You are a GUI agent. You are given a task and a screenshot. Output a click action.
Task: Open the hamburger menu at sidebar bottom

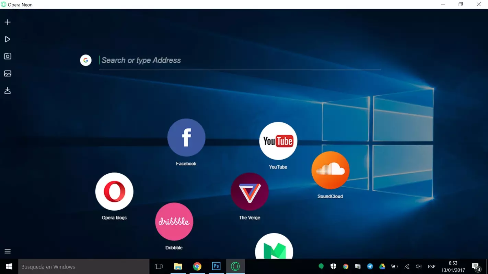click(8, 251)
